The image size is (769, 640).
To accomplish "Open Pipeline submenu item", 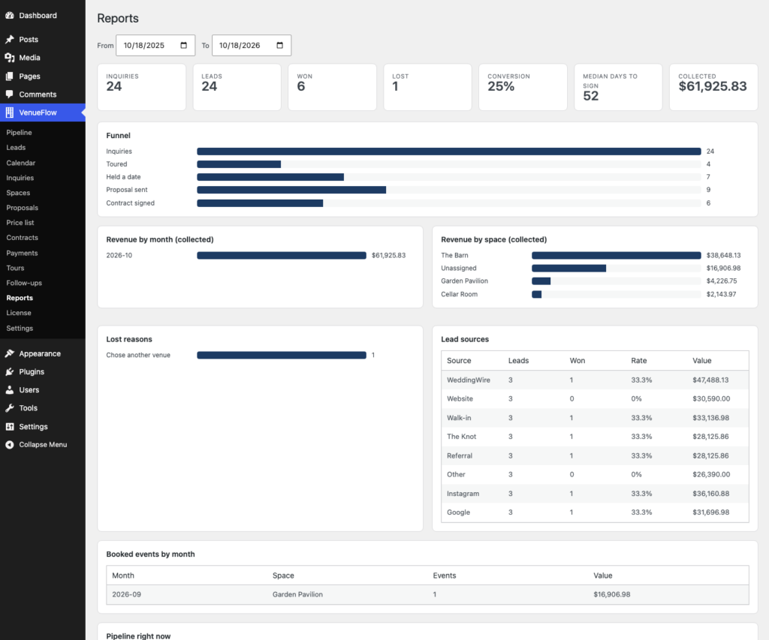I will pos(19,132).
